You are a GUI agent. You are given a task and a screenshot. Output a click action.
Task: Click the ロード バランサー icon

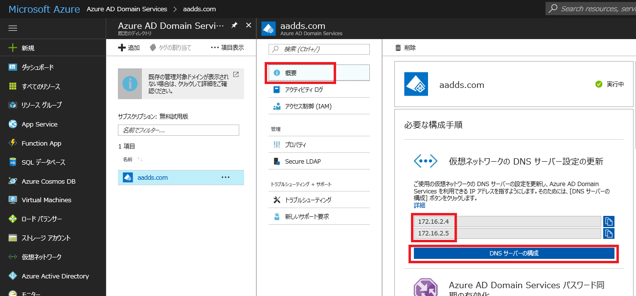point(13,219)
